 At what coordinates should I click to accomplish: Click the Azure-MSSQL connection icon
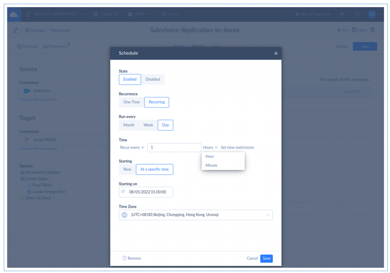(x=27, y=140)
